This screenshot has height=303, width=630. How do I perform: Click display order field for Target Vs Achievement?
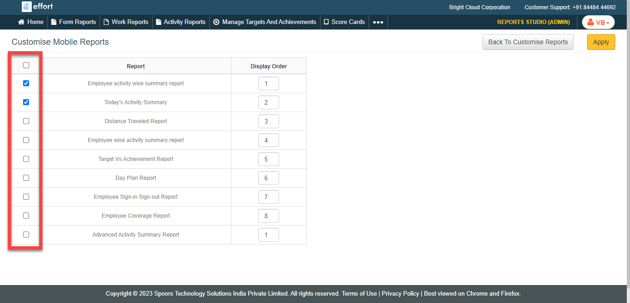click(268, 159)
